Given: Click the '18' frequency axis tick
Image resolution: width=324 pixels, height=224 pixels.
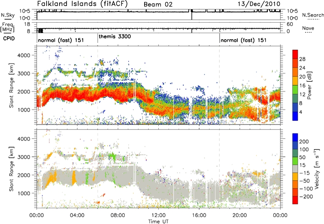Looking at the screenshot, I should [27, 24].
